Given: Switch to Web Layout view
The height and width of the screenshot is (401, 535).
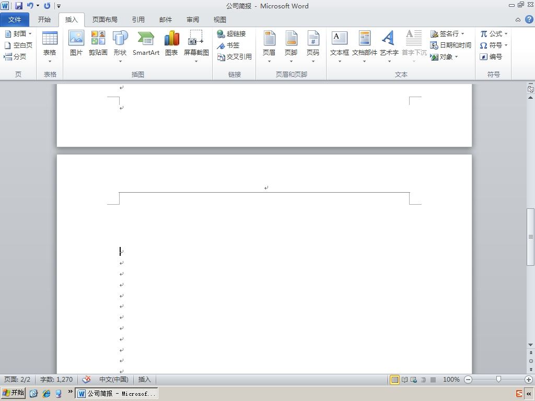Looking at the screenshot, I should point(414,380).
